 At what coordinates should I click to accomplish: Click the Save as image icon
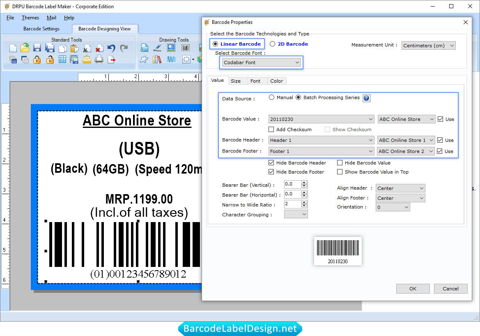74,60
